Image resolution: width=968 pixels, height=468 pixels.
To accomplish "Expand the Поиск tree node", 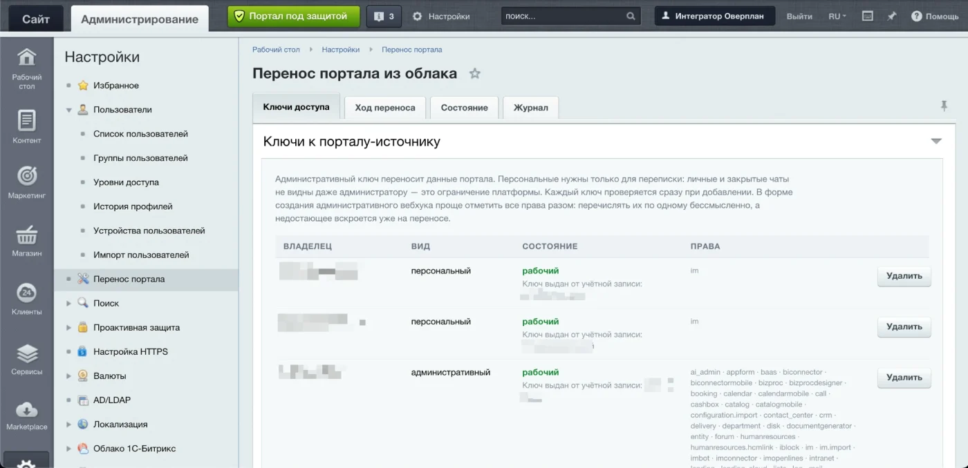I will 68,303.
